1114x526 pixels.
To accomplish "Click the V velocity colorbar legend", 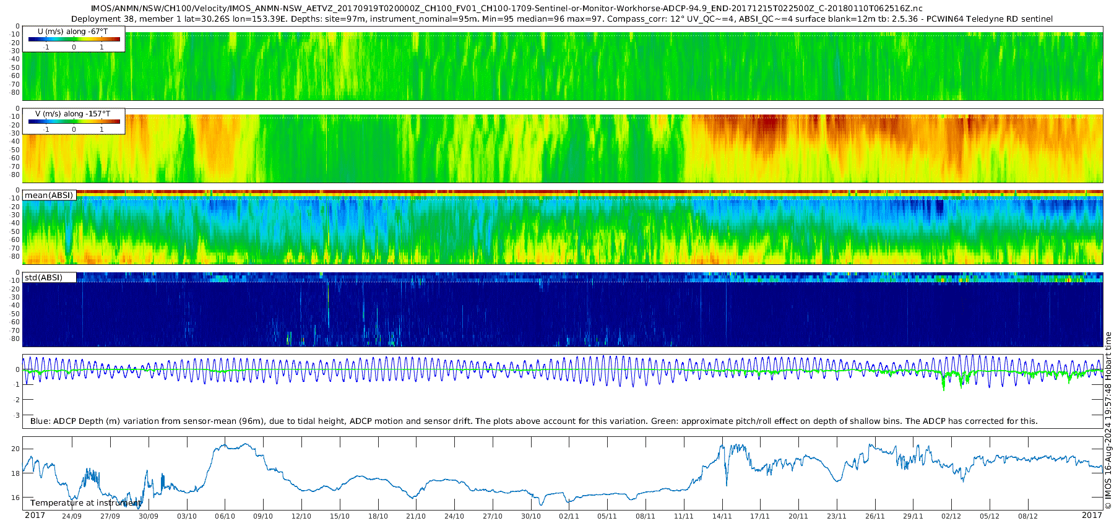I will tap(74, 121).
